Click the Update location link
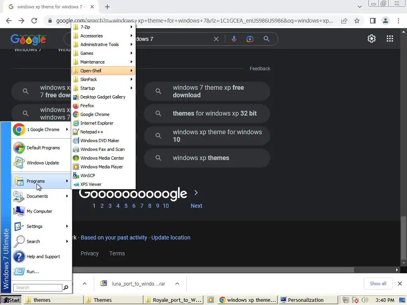 (x=171, y=237)
